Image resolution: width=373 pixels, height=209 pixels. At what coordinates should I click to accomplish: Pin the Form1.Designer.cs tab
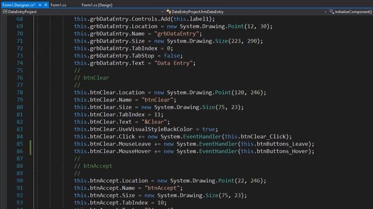click(x=40, y=5)
